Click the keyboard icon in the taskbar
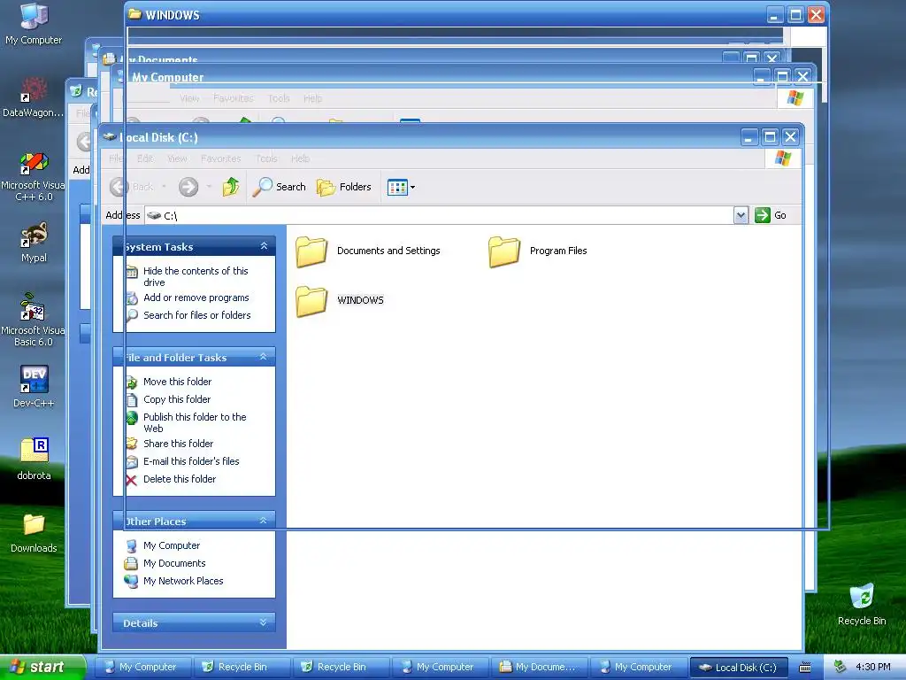 coord(805,668)
